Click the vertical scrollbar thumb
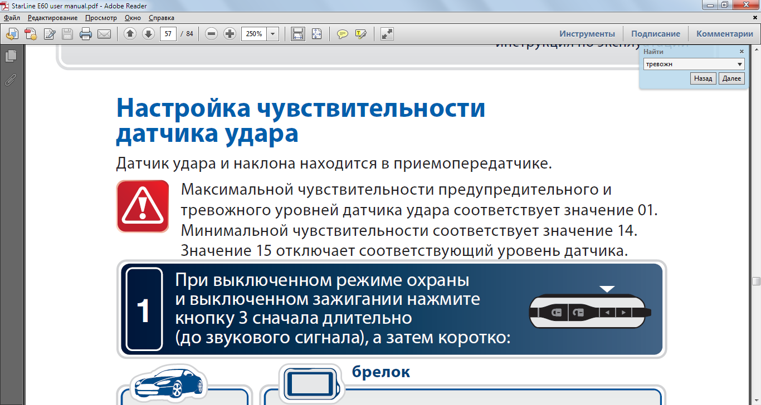Image resolution: width=761 pixels, height=405 pixels. [x=756, y=281]
